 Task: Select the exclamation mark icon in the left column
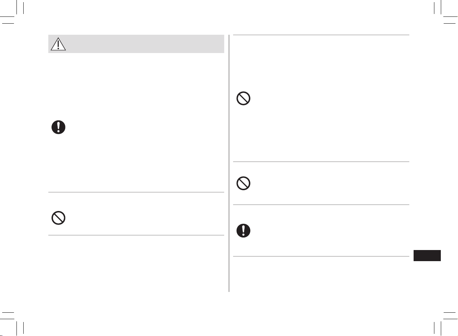(58, 127)
